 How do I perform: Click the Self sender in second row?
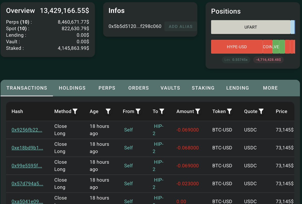128,148
